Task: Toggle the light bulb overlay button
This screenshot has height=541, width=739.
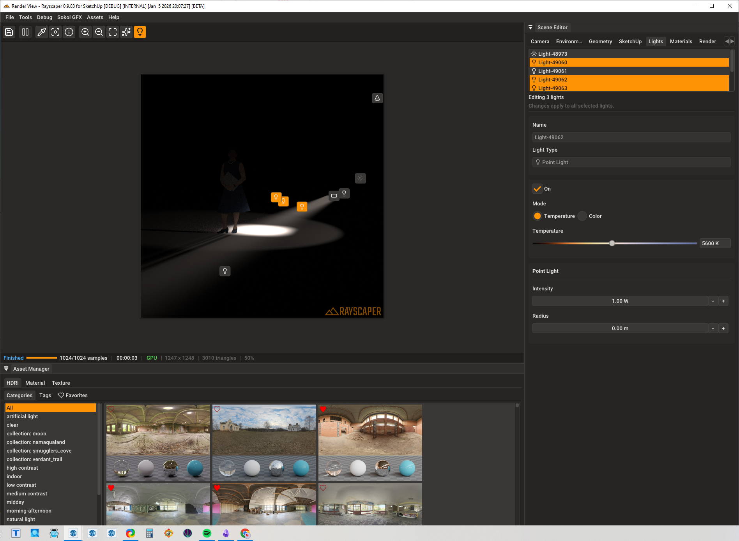Action: click(x=140, y=32)
